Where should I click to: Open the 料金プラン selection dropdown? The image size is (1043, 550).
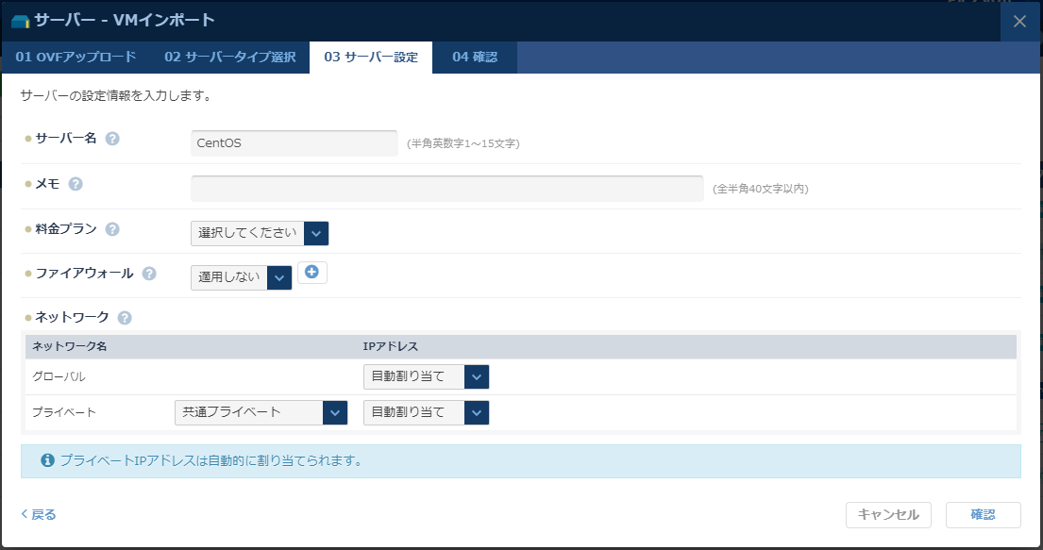(x=317, y=233)
